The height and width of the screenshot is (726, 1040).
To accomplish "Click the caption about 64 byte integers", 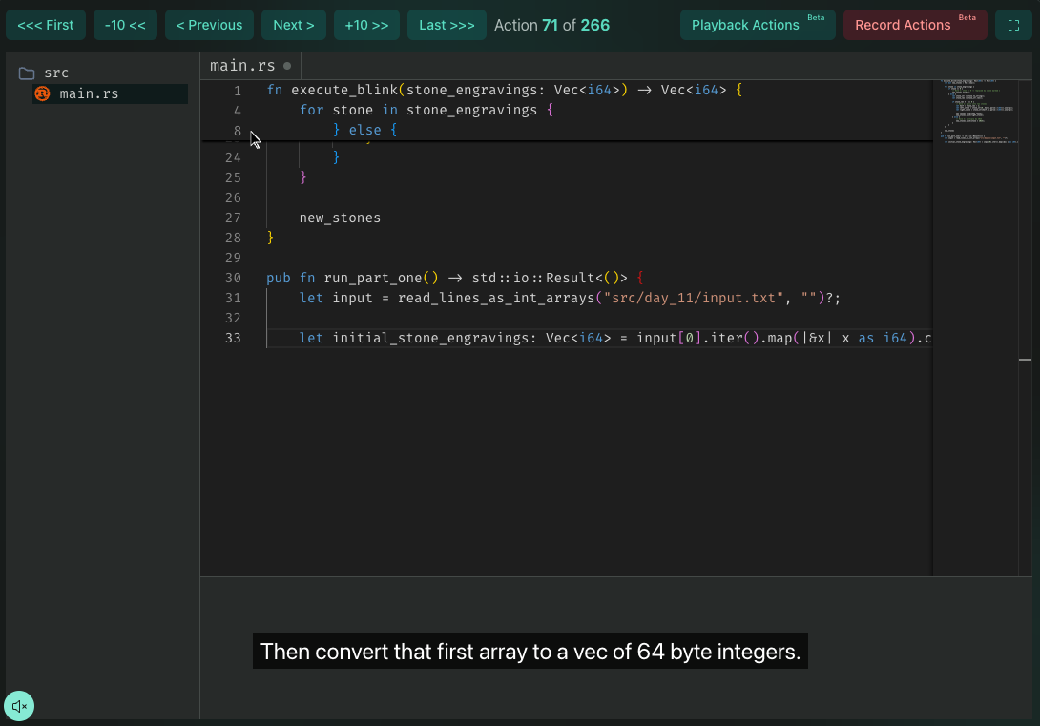I will (x=530, y=652).
